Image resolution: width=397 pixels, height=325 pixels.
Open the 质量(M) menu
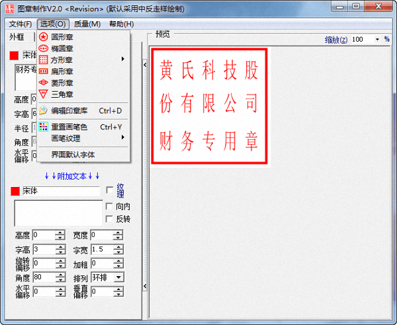tap(87, 24)
